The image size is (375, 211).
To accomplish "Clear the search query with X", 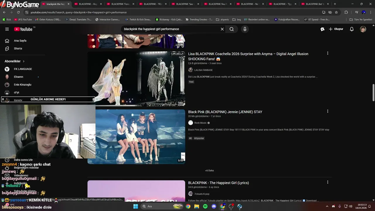I will pos(222,29).
